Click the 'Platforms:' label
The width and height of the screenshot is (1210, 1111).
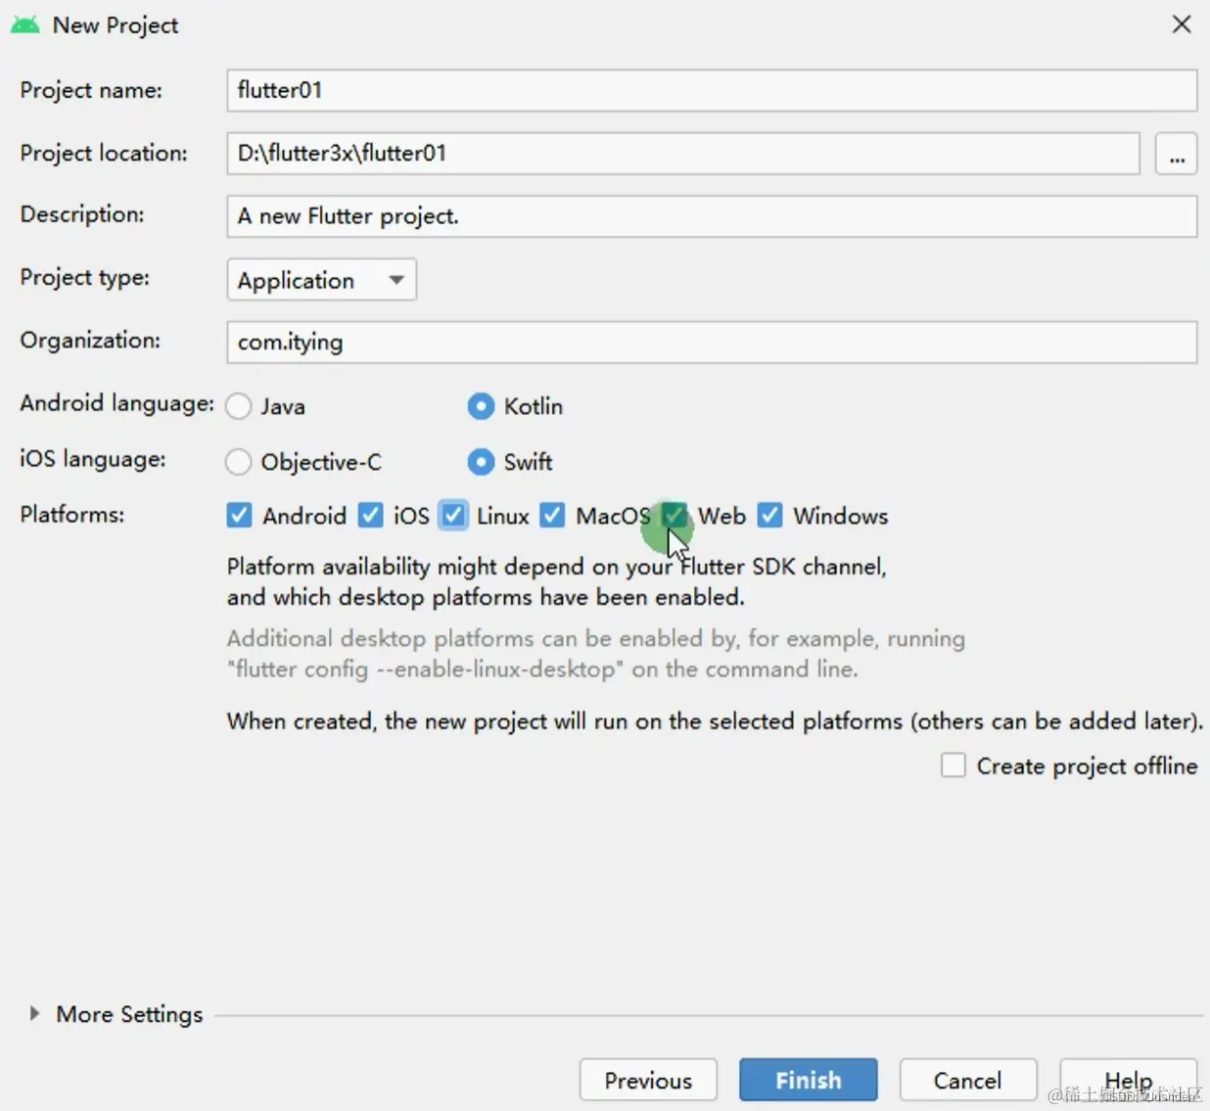tap(72, 514)
